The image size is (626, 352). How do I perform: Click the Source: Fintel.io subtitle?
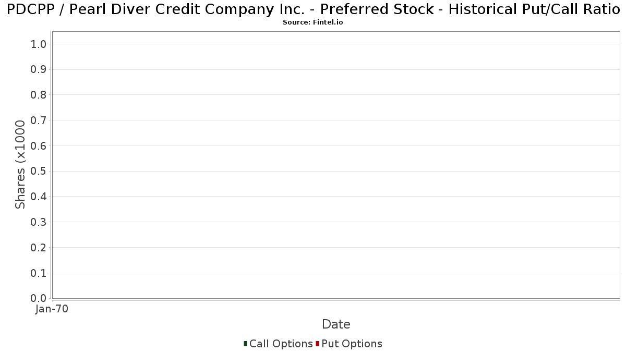pos(312,22)
